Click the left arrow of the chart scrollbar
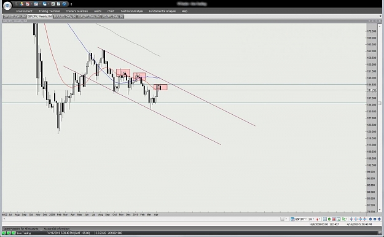 point(4,219)
